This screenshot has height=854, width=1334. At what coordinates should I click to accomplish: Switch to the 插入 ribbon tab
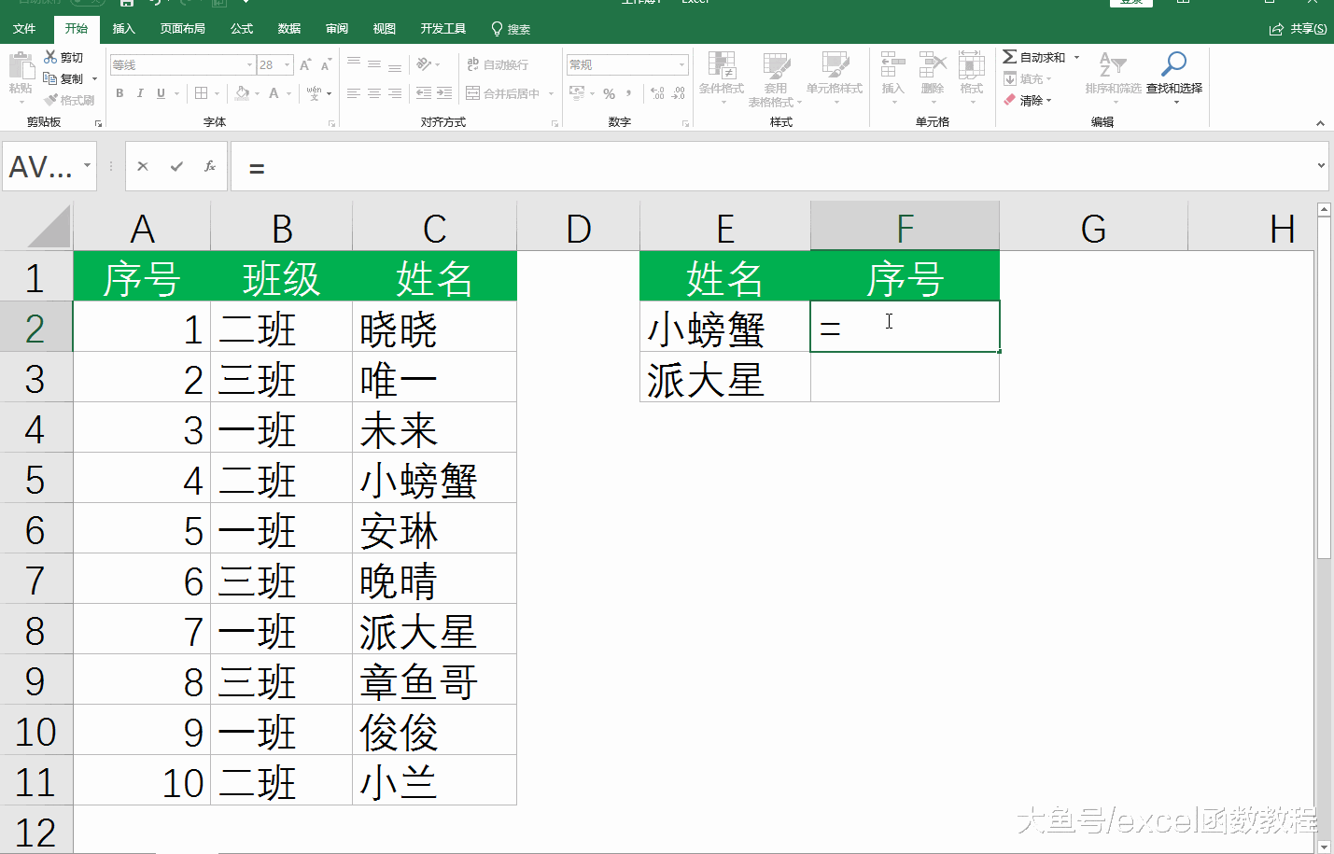(x=123, y=28)
